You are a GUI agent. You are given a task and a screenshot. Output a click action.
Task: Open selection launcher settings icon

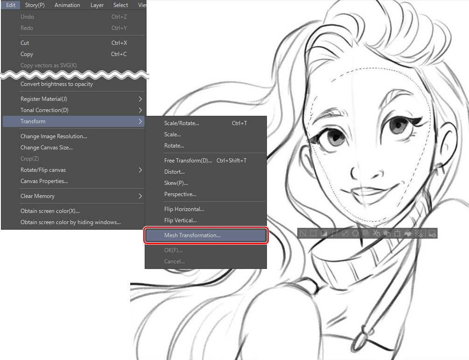coord(432,233)
